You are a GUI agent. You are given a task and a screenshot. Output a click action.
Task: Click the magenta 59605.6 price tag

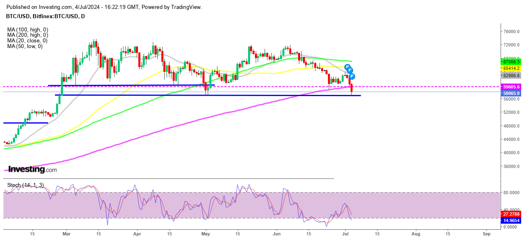[511, 87]
